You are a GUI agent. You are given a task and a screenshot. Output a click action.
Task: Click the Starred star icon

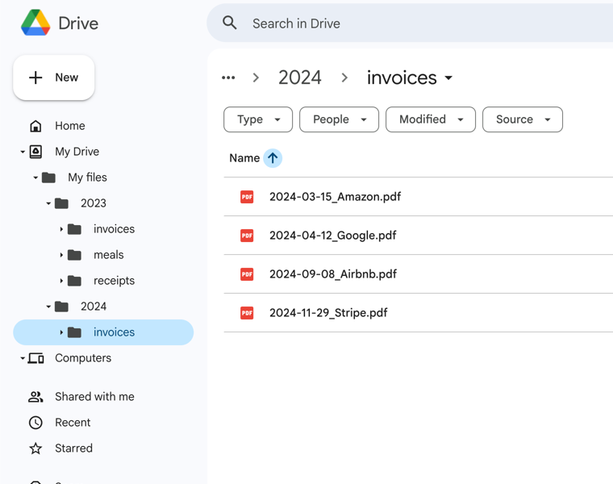click(35, 449)
